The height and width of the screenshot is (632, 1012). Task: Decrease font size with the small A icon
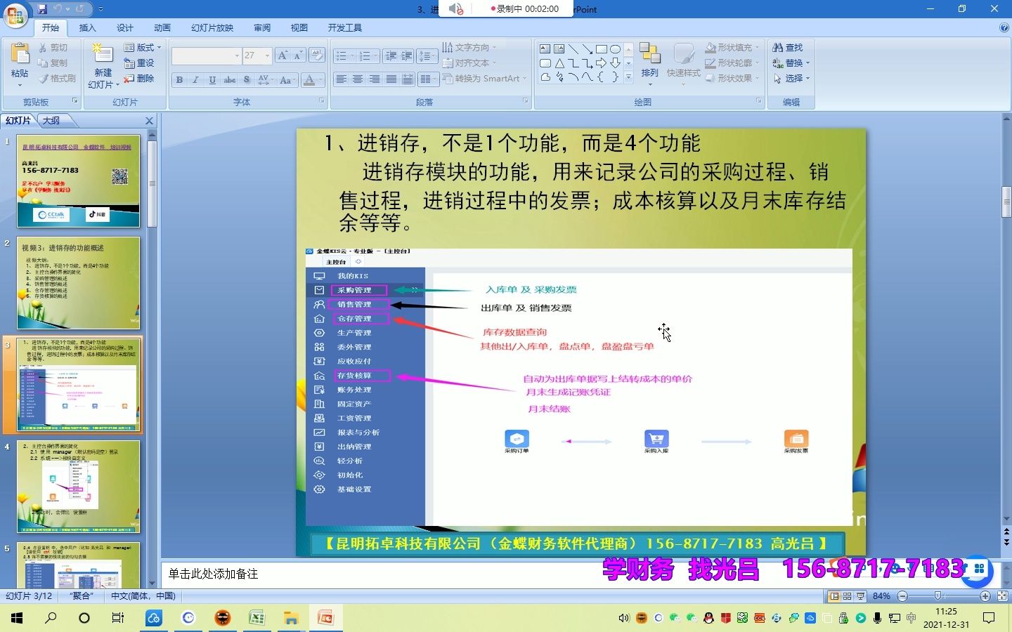[299, 55]
